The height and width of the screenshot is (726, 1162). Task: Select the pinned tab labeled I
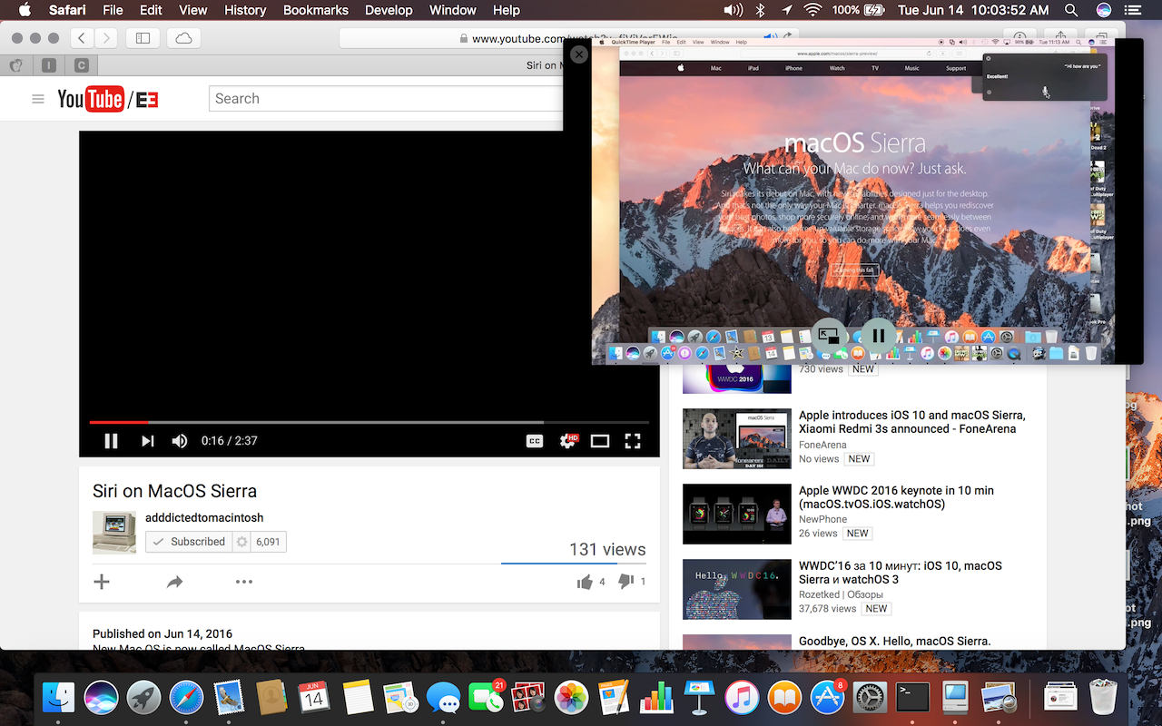point(48,65)
